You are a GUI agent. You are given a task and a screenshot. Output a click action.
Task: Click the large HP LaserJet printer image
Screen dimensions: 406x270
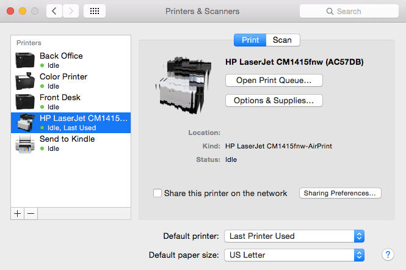tap(184, 86)
